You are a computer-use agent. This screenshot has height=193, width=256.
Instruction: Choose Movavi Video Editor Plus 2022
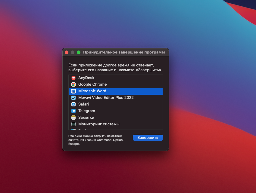pos(116,98)
